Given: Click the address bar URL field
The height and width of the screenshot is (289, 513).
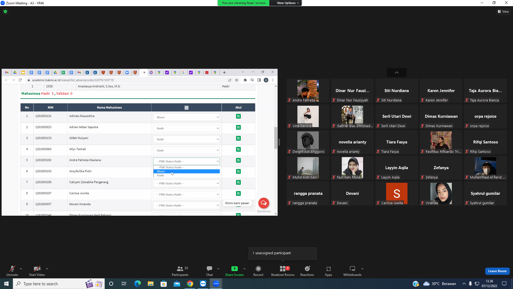Looking at the screenshot, I should [x=126, y=80].
